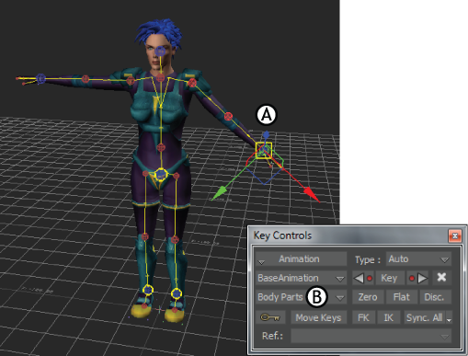Click the green axis translation arrow

(x=220, y=193)
